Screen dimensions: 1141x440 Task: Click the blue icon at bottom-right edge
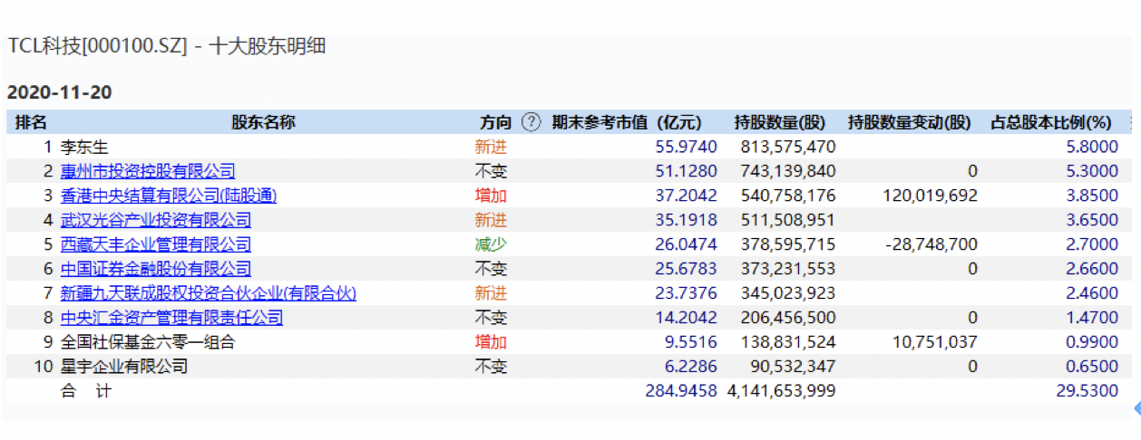click(x=1136, y=410)
